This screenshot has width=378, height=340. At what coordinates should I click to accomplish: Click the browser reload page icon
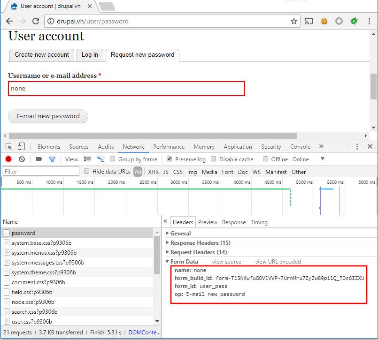[x=36, y=21]
